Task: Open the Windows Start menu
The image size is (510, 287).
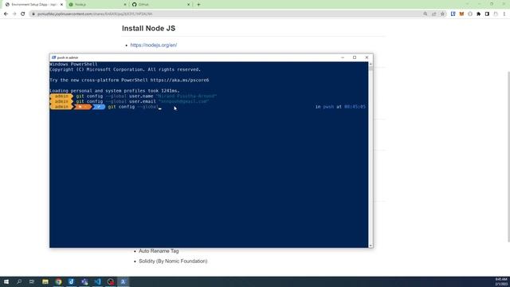Action: [6, 281]
